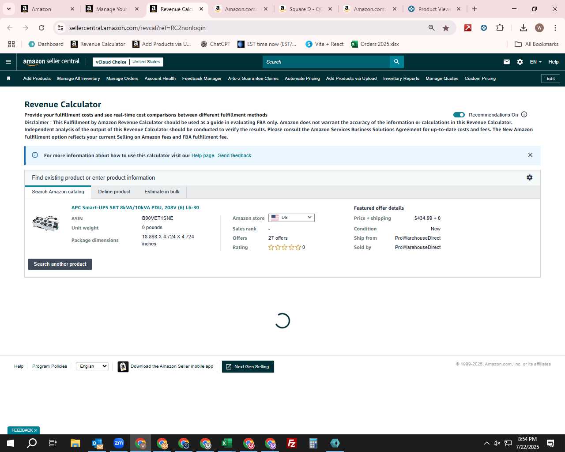This screenshot has height=452, width=565.
Task: Open tab search dropdown arrow
Action: pos(8,9)
